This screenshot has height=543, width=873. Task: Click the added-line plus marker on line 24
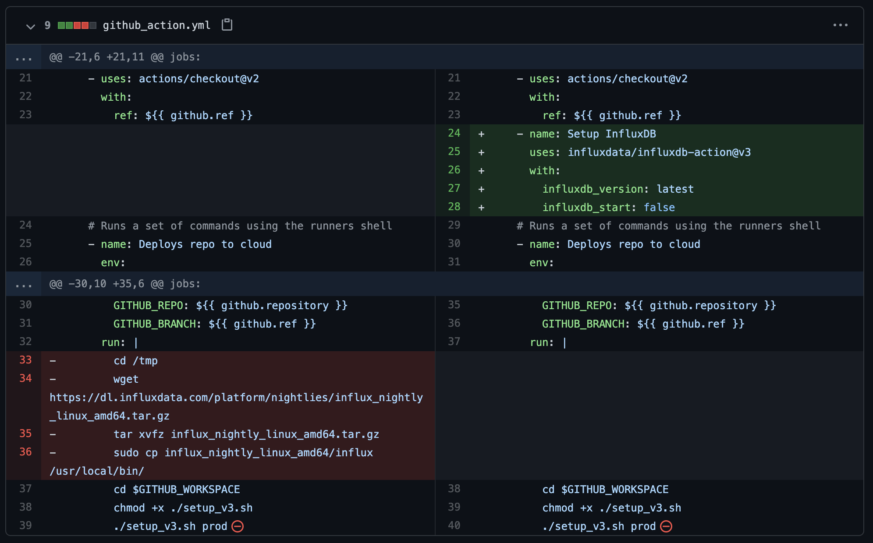tap(481, 134)
